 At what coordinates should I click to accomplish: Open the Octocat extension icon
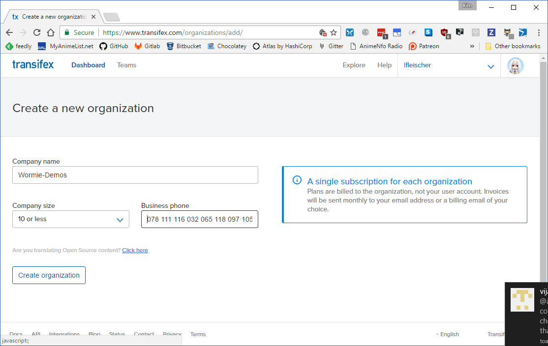pyautogui.click(x=508, y=33)
